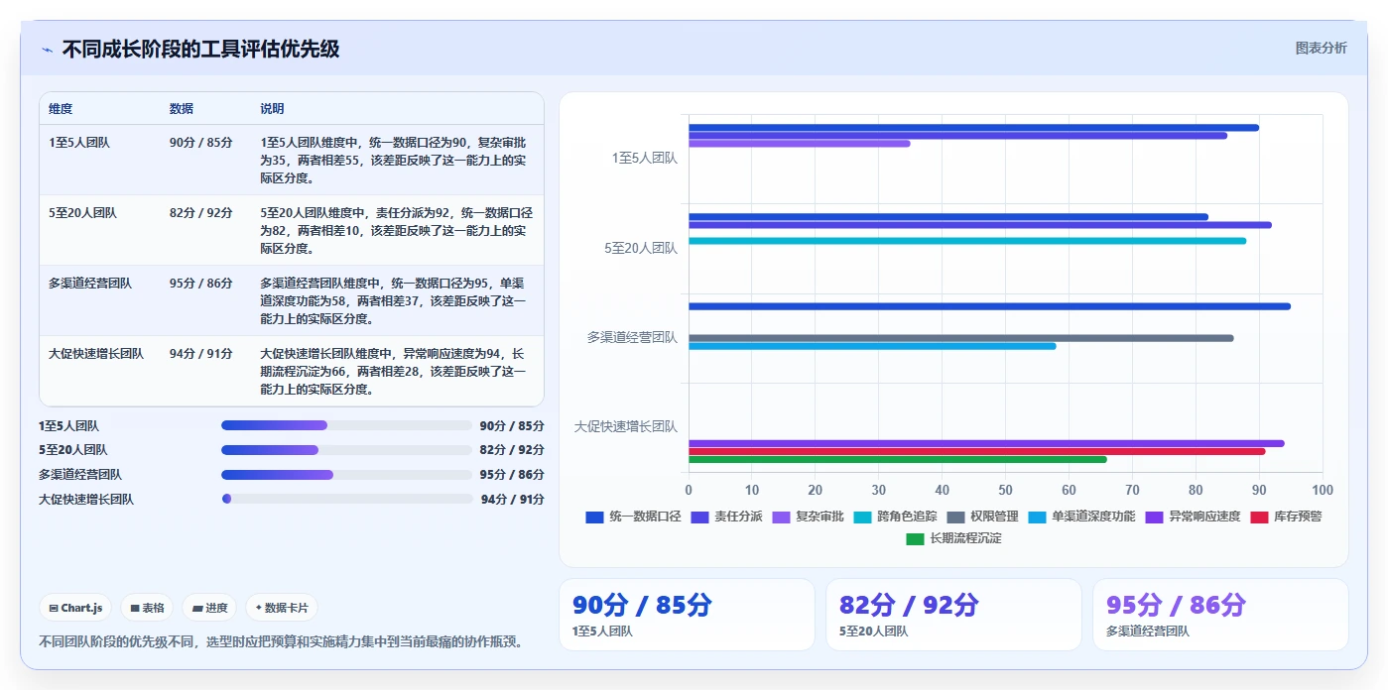Click the 大促快速增长团队 chart axis label
Viewport: 1388px width, 690px height.
pos(626,426)
